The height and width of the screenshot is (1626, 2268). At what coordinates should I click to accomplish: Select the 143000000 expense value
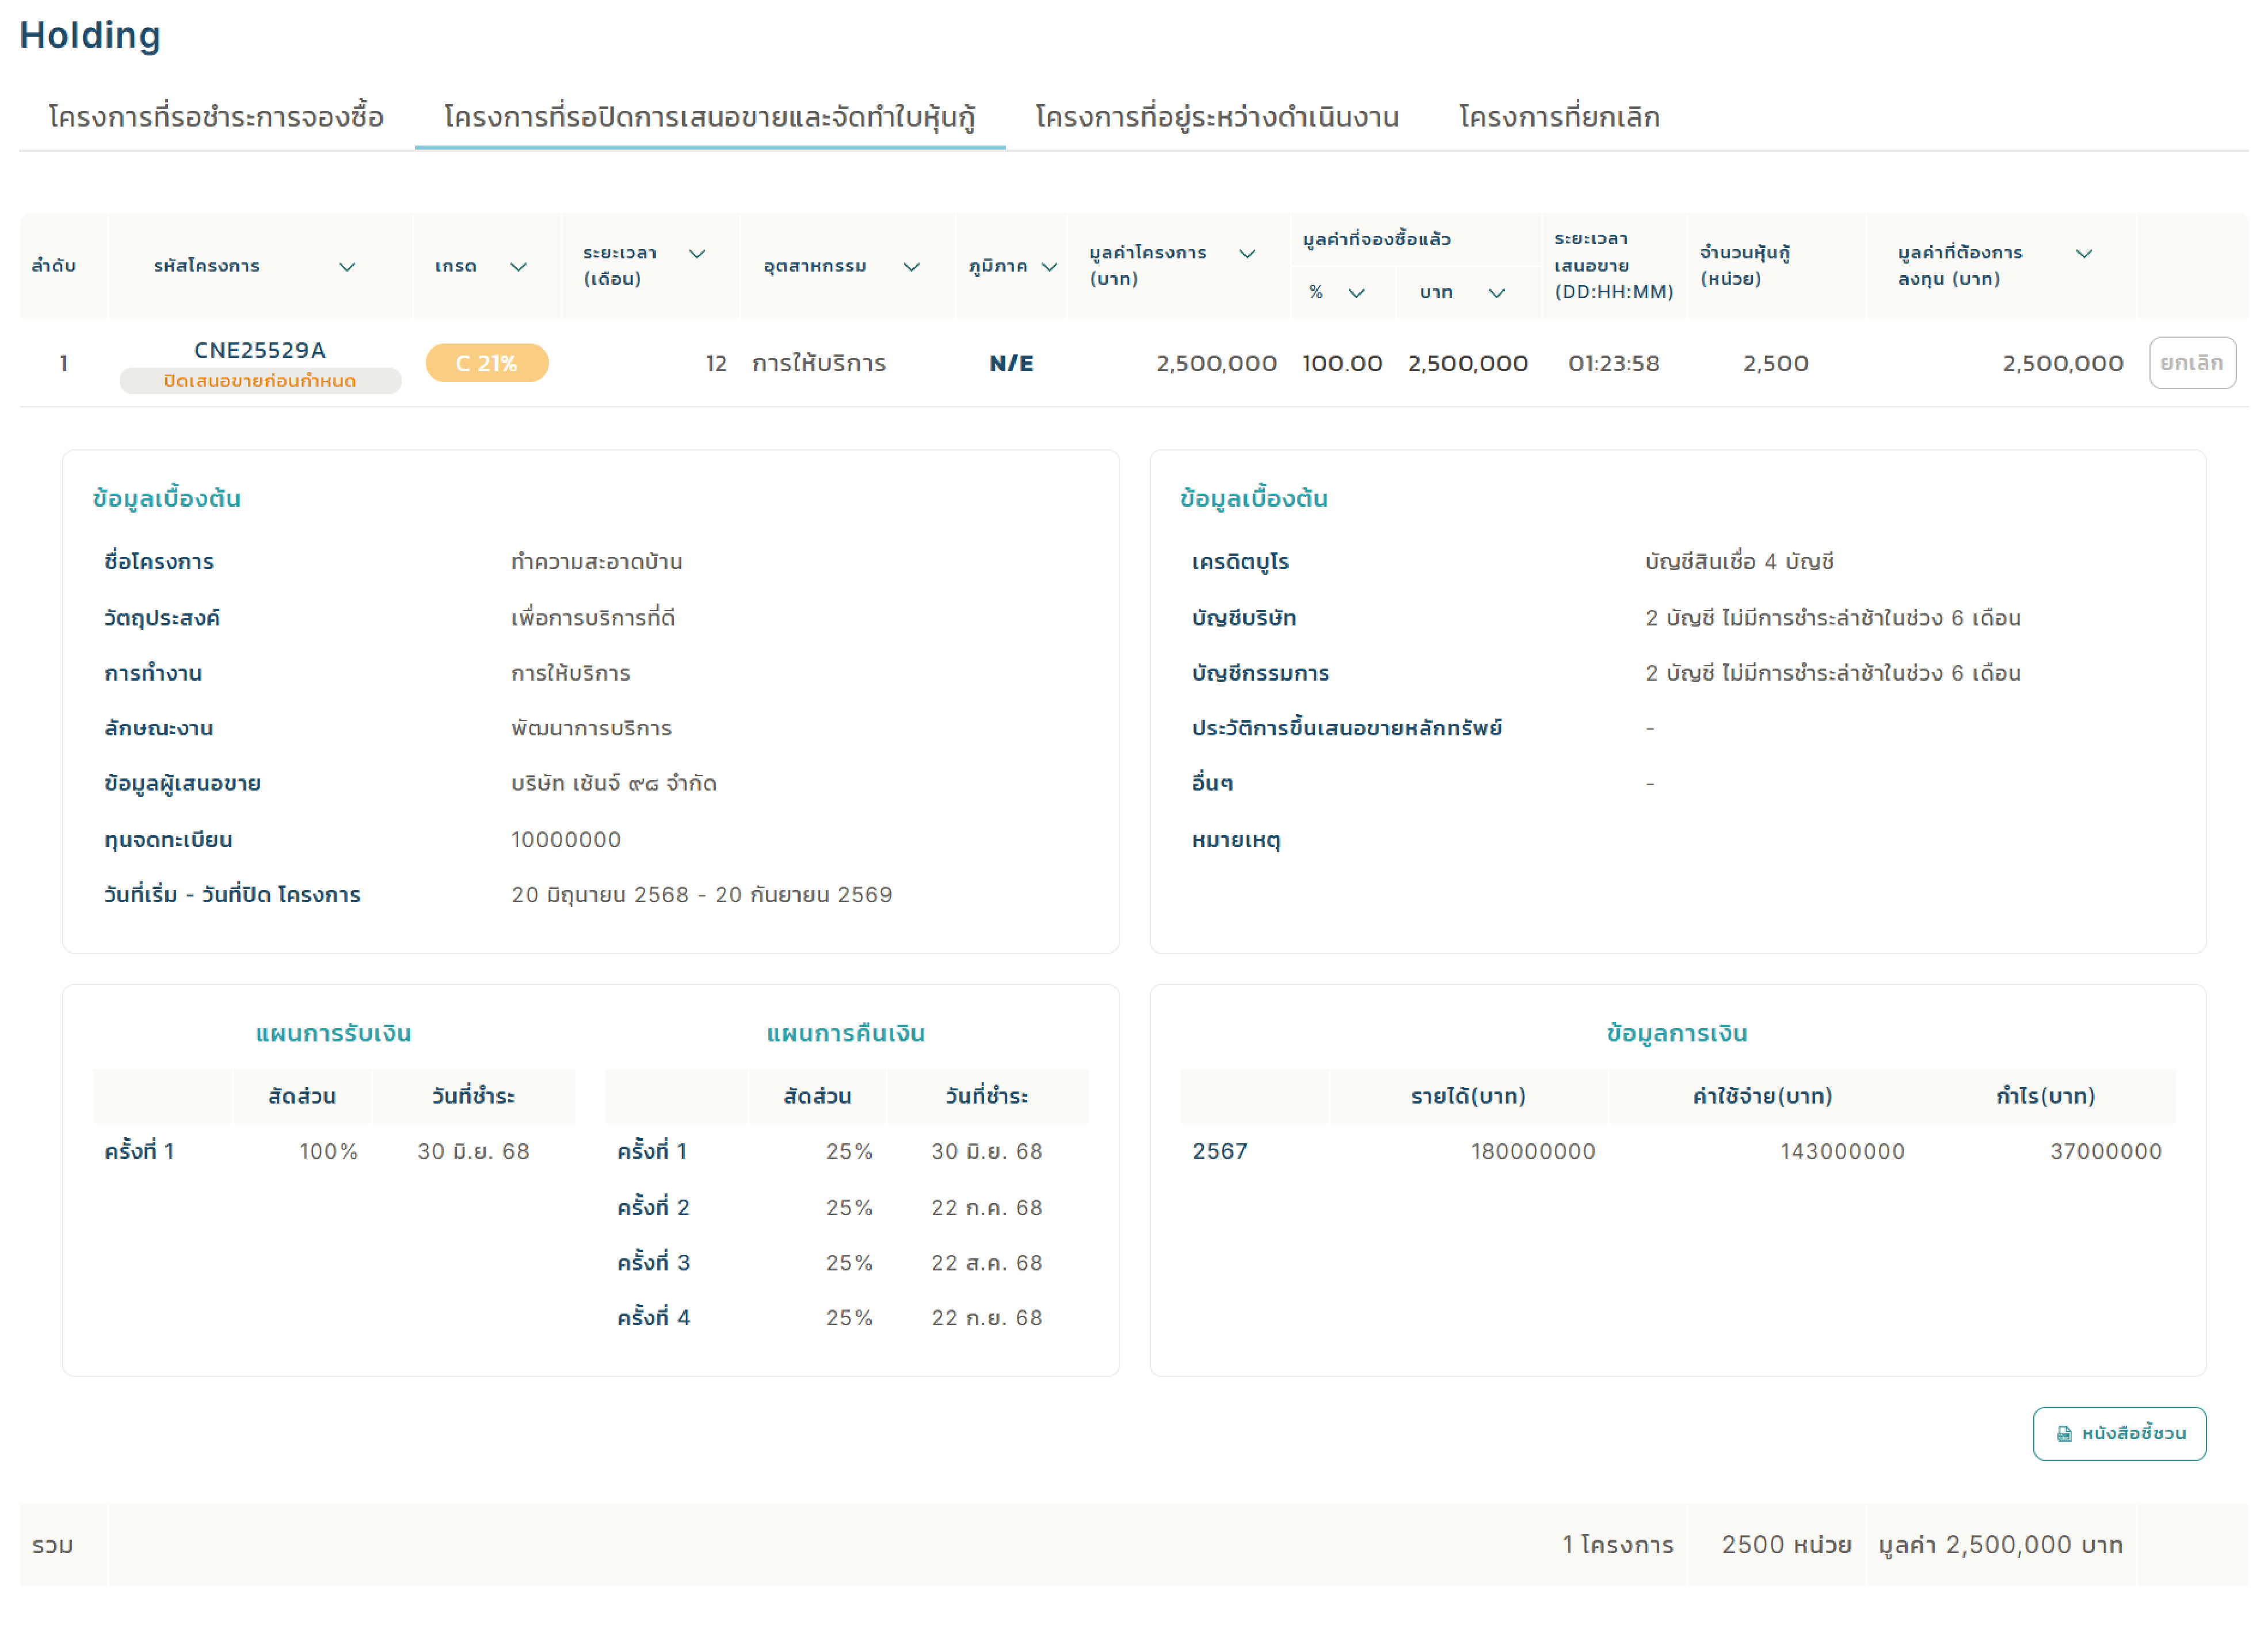[x=1842, y=1151]
